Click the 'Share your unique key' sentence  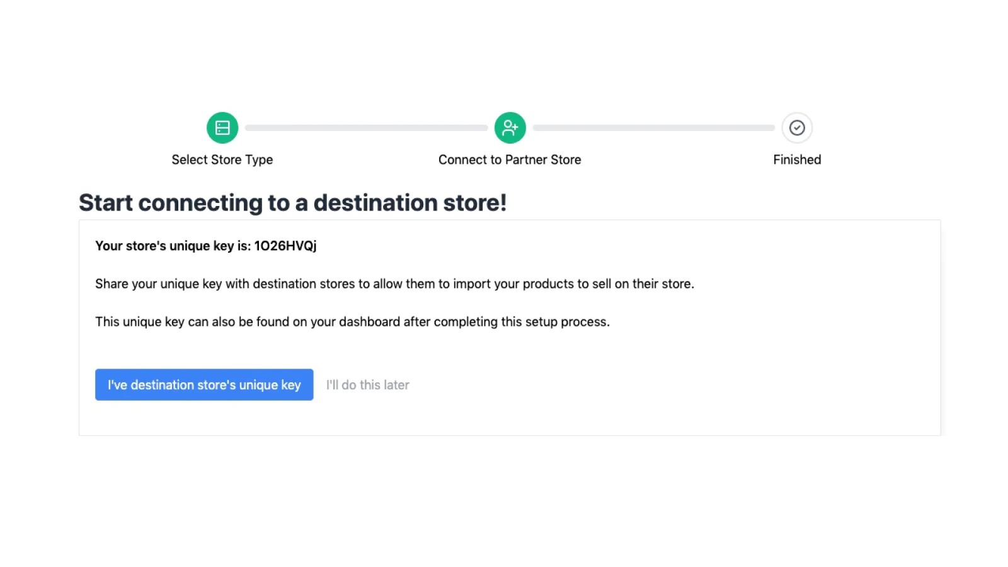coord(394,284)
